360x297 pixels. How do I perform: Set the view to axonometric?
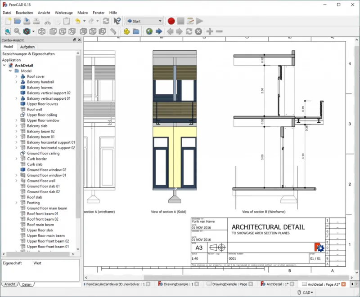pyautogui.click(x=41, y=31)
